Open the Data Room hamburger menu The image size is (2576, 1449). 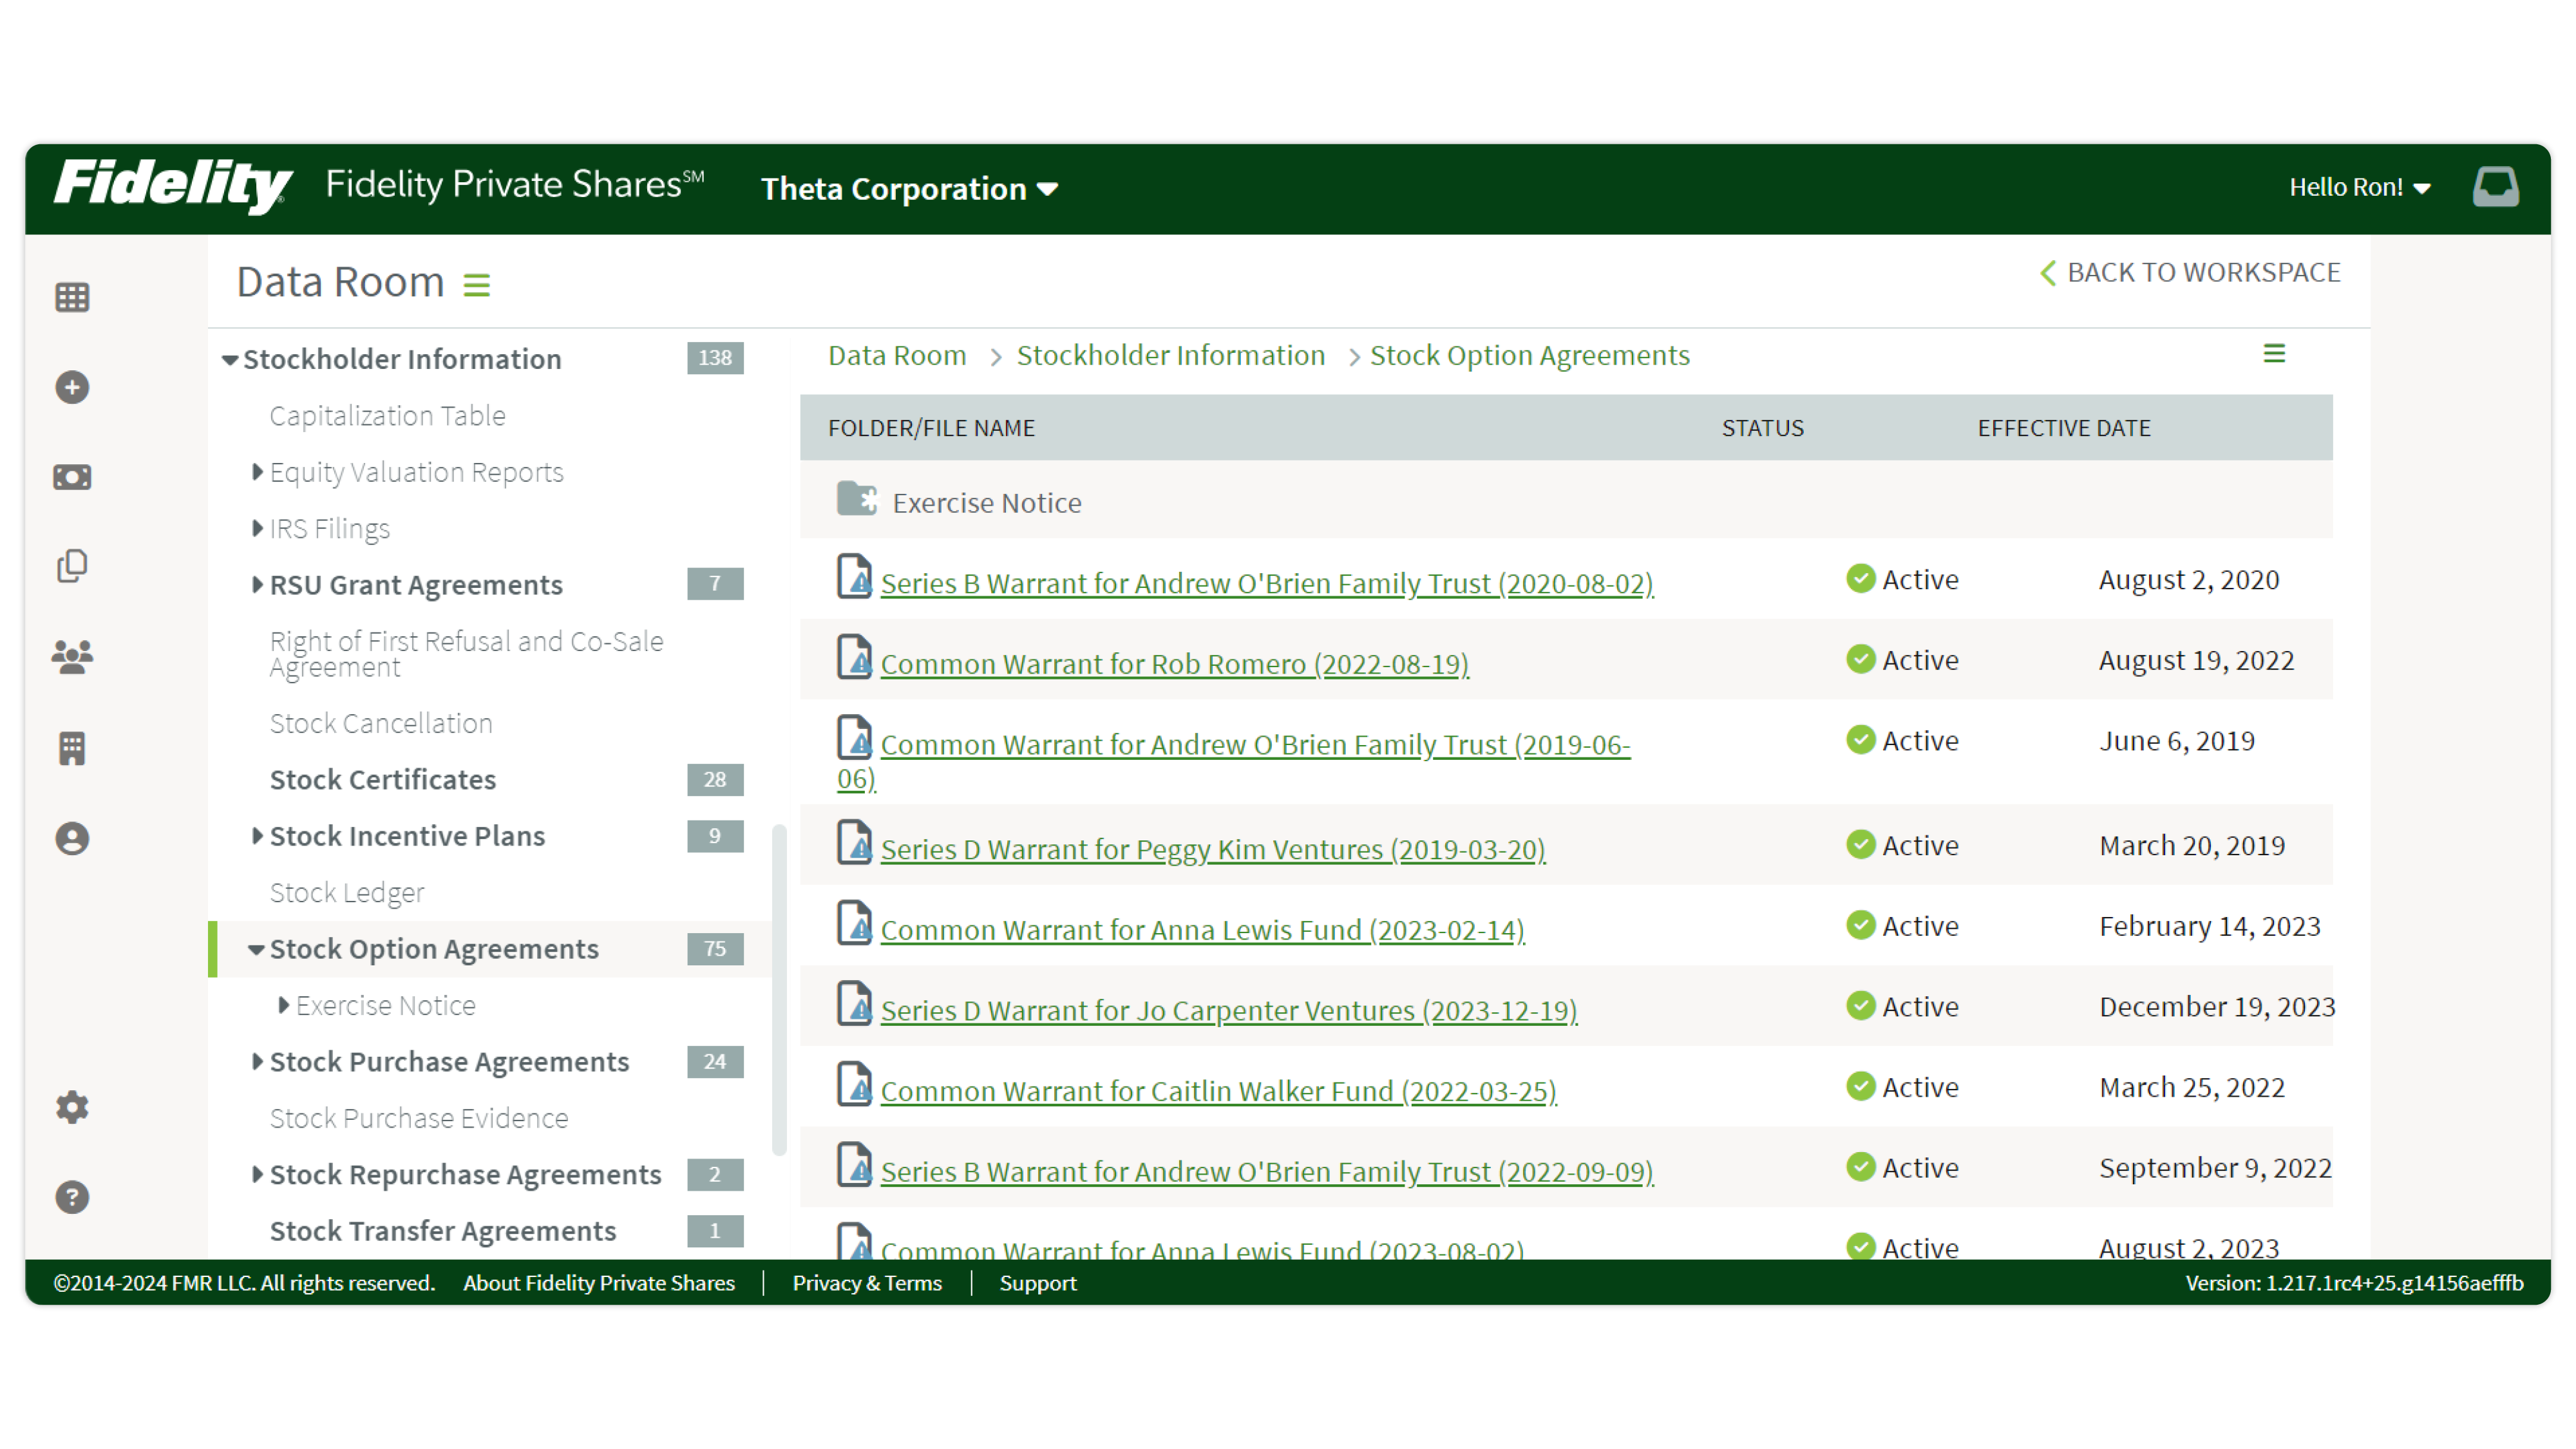tap(477, 284)
